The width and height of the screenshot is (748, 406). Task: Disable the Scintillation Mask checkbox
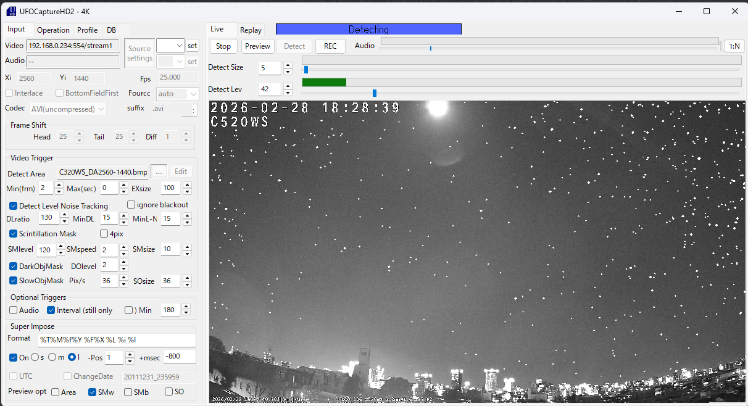pos(14,234)
